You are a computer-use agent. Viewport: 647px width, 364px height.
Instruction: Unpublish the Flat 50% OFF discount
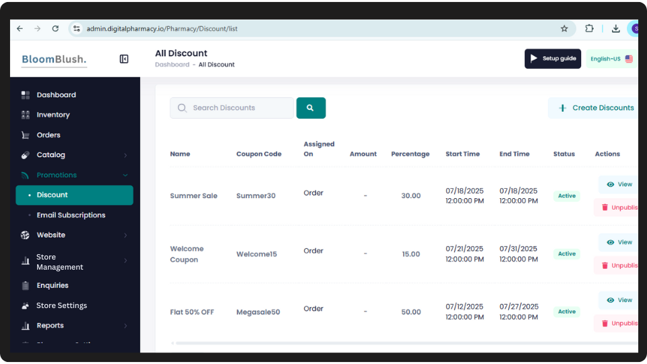tap(617, 323)
